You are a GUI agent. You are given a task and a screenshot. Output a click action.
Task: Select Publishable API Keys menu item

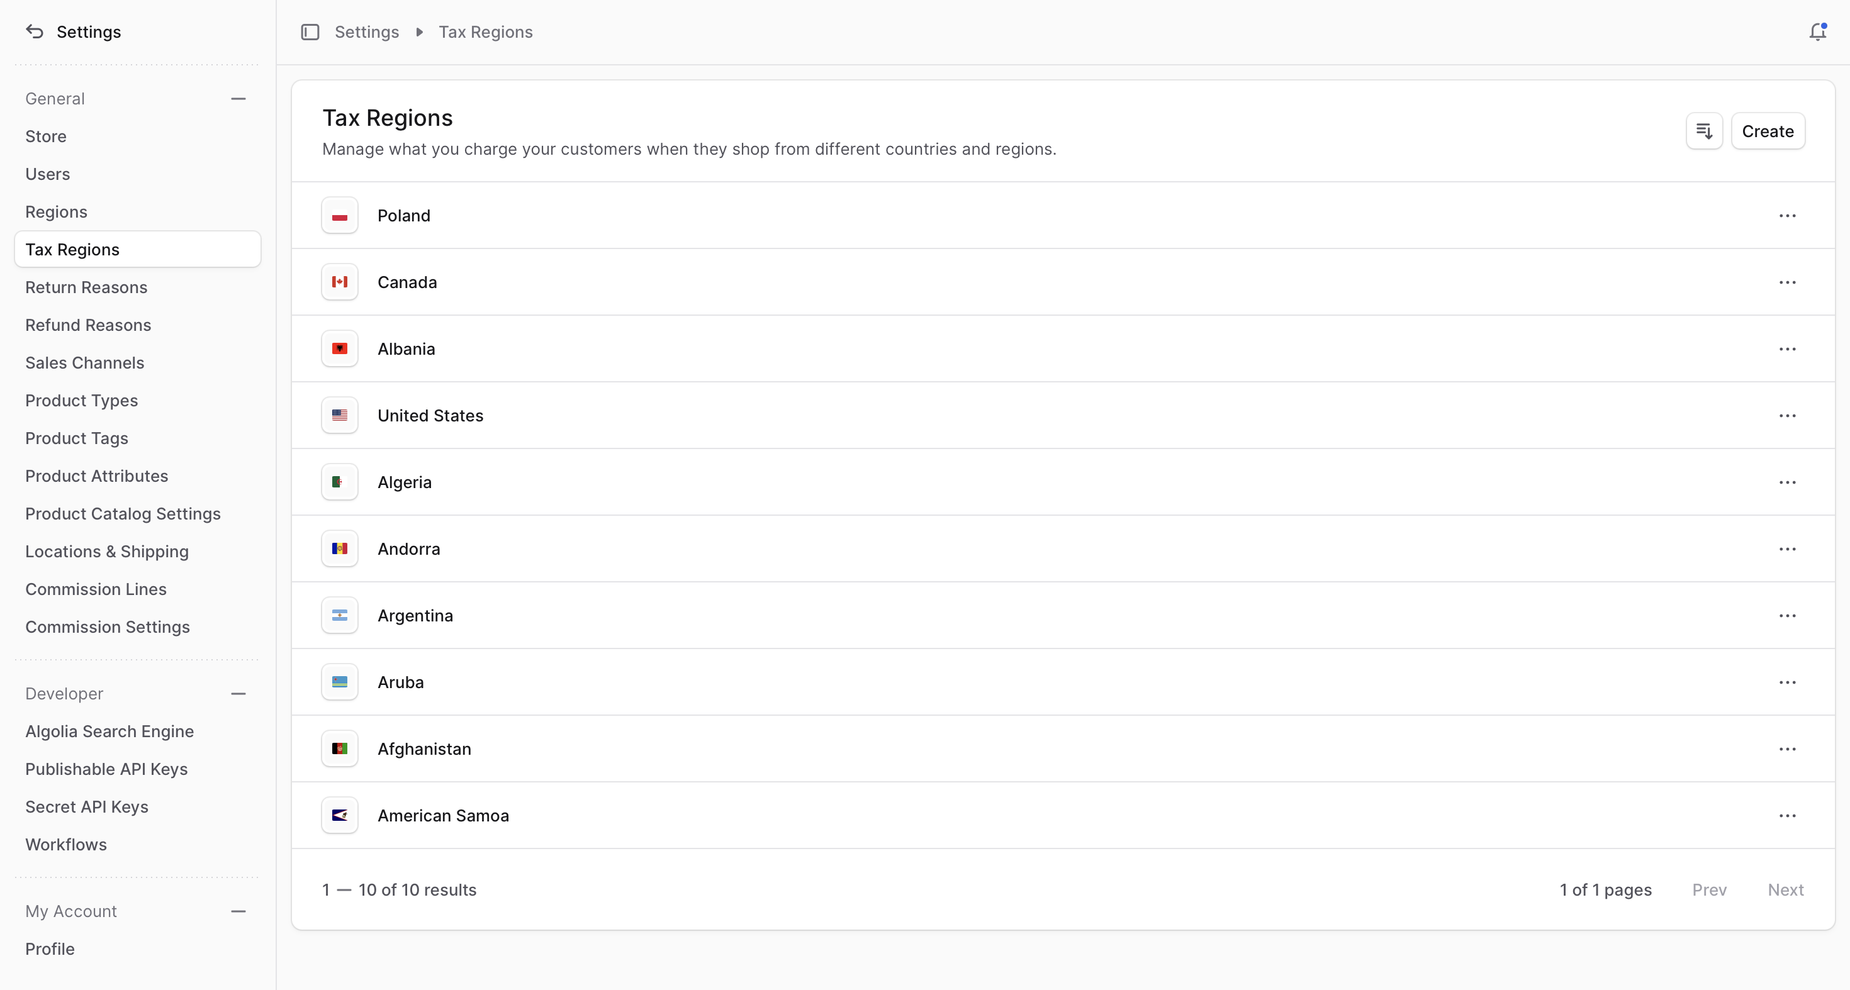(x=106, y=770)
